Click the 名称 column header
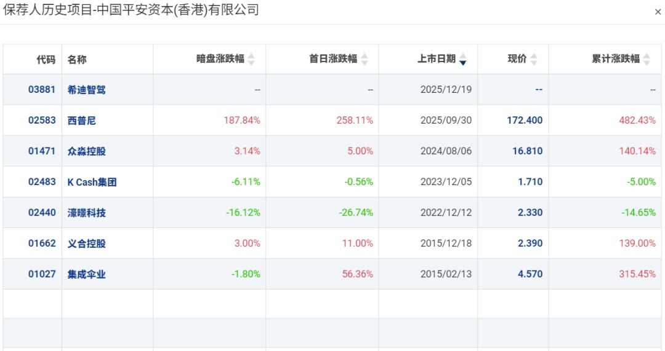This screenshot has height=351, width=665. click(x=77, y=59)
